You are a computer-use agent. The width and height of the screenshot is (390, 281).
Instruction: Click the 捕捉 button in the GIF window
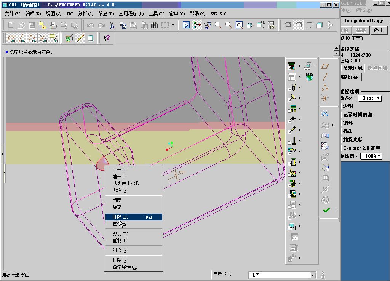point(361,30)
